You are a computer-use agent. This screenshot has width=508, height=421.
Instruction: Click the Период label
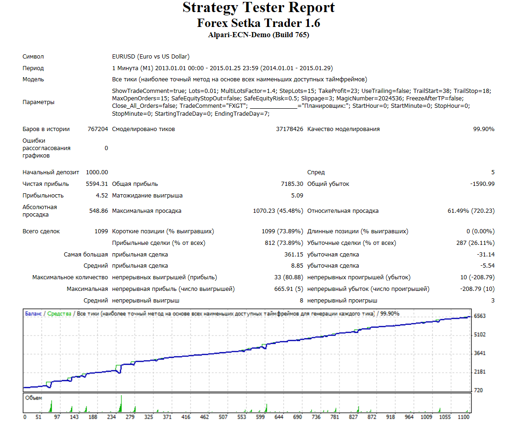[x=33, y=68]
